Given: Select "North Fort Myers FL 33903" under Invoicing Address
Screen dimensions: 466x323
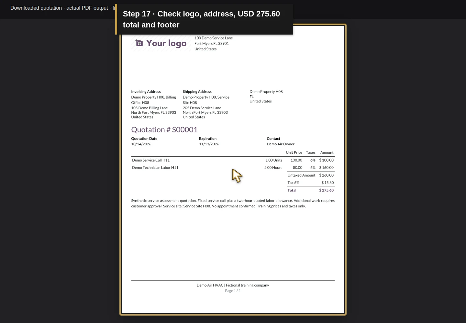Looking at the screenshot, I should point(154,112).
